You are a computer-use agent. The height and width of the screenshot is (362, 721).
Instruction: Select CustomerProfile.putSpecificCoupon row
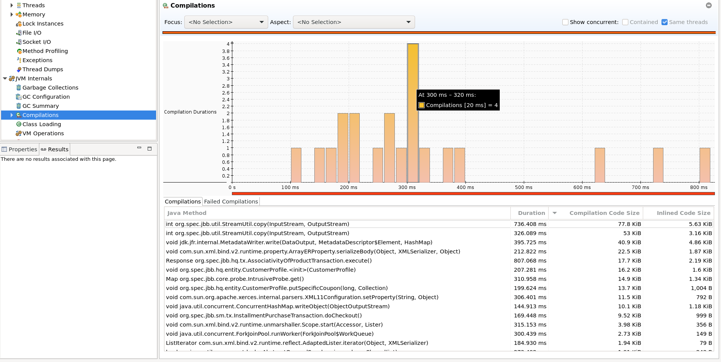[x=439, y=288]
